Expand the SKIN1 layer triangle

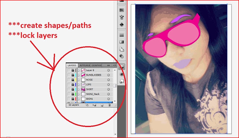(x=79, y=99)
